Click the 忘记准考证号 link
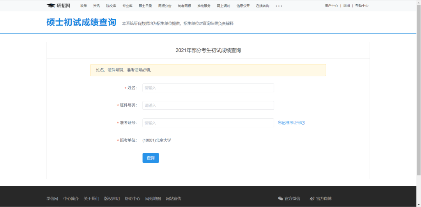421x207 pixels. point(289,123)
